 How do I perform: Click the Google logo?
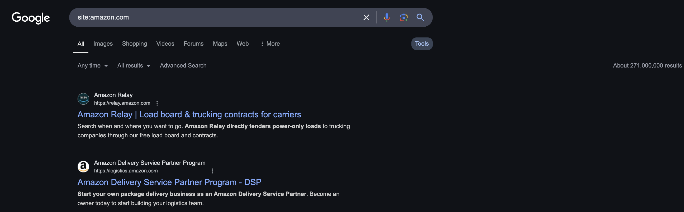[31, 18]
